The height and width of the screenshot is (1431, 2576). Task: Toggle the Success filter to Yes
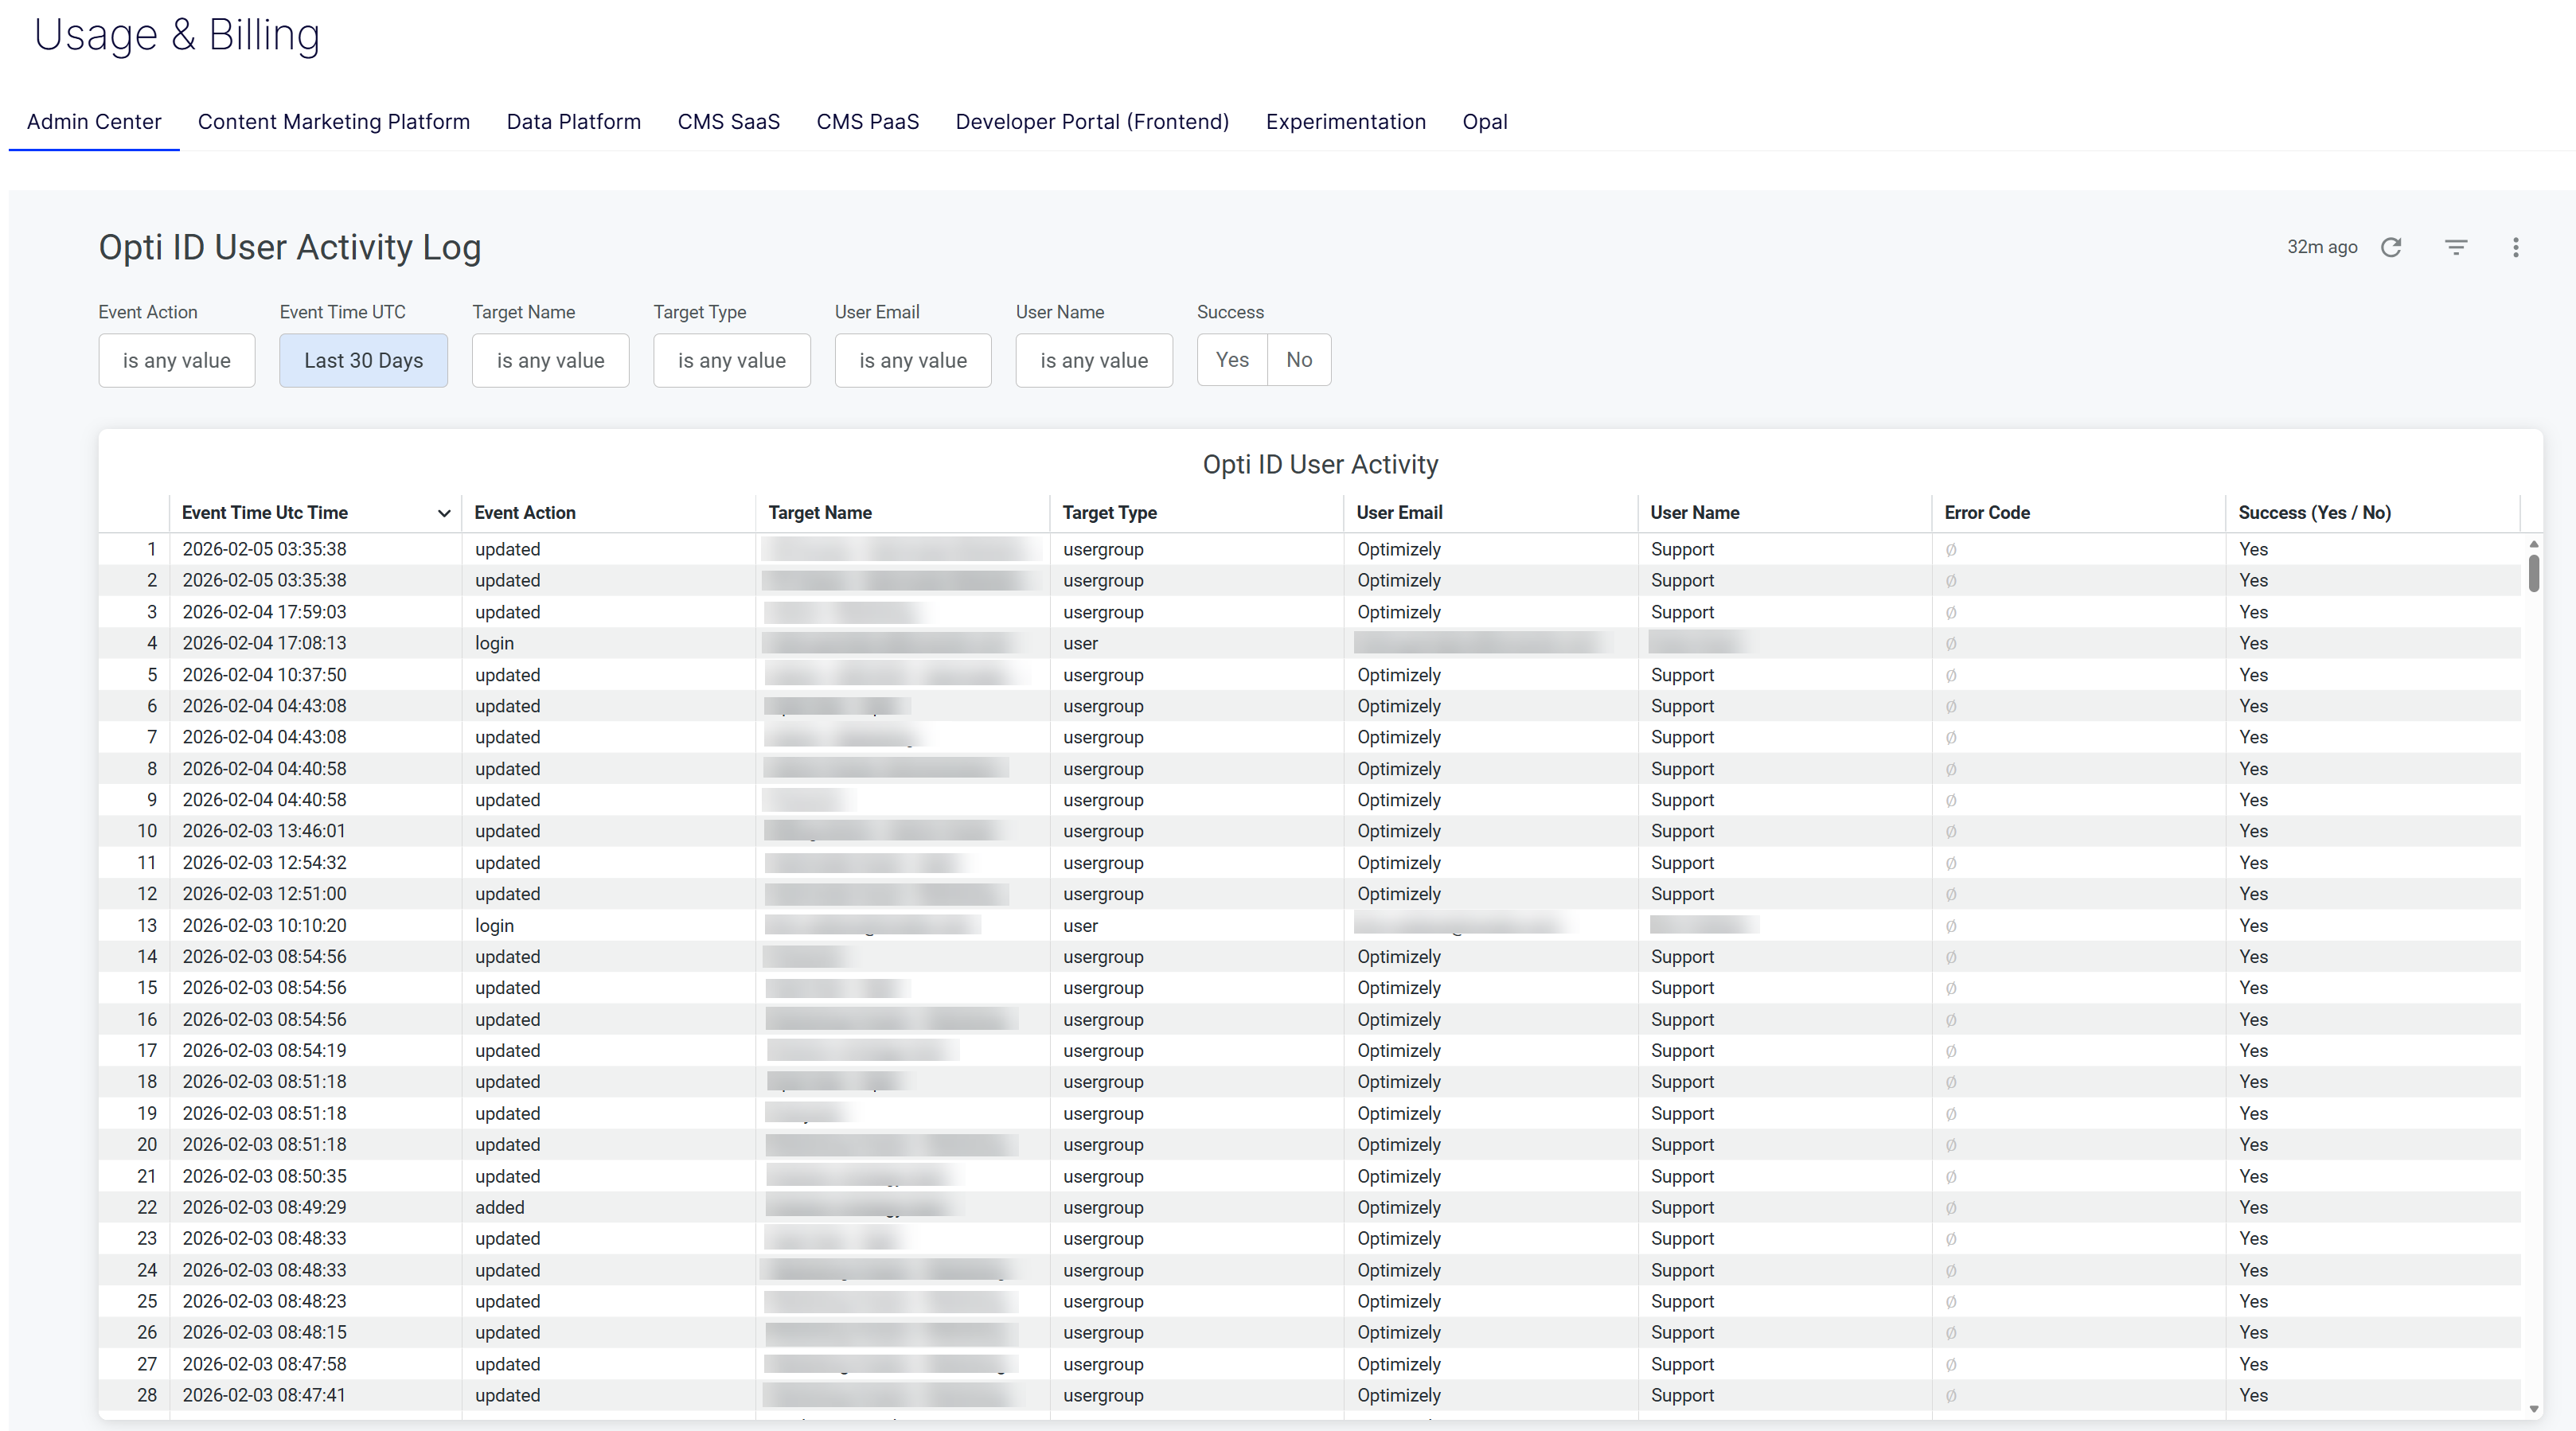pos(1232,360)
